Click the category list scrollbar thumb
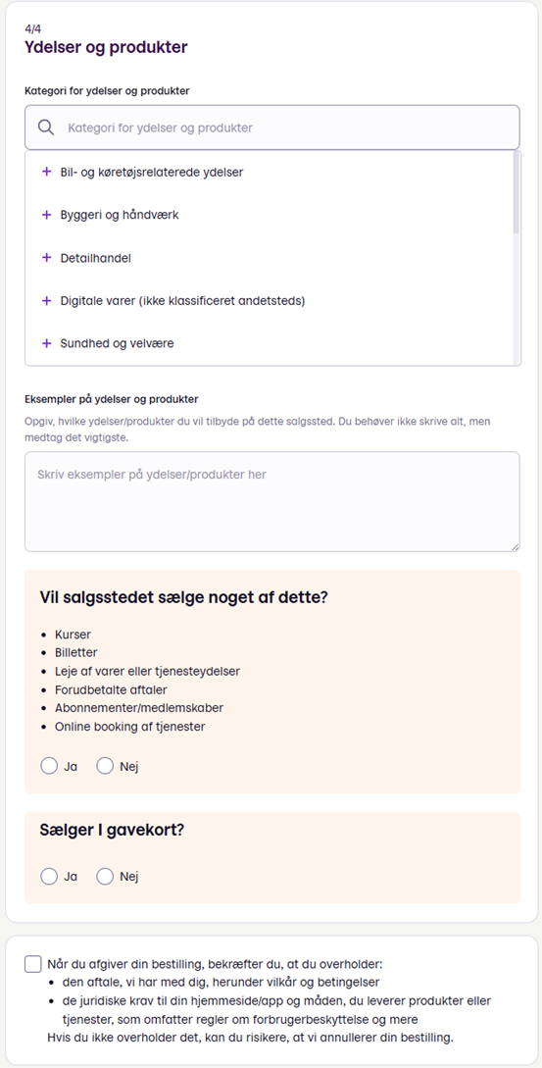This screenshot has height=1068, width=542. tap(517, 192)
